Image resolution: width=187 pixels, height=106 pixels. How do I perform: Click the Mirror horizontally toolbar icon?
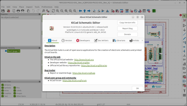[107, 11]
